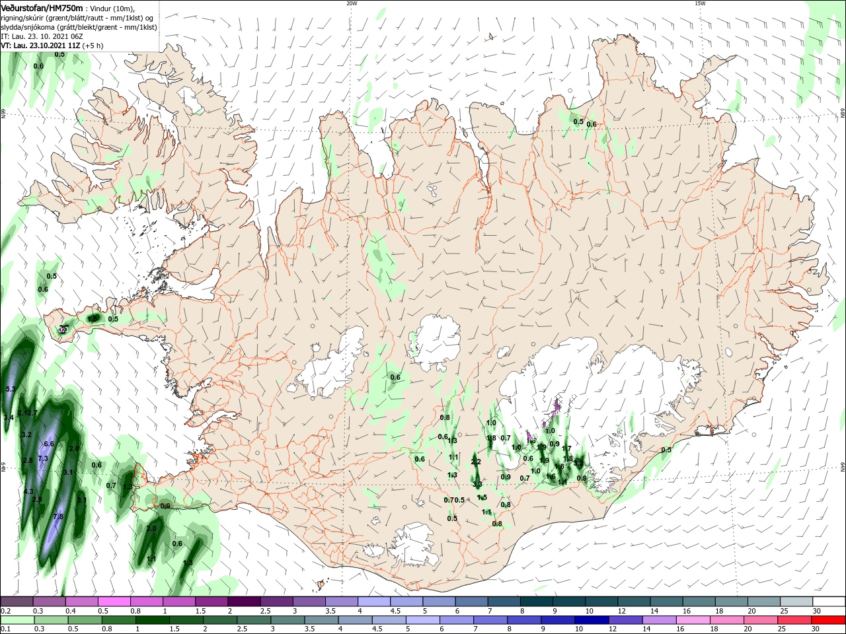The image size is (846, 634).
Task: Click the pure red bottom-row swatch after 30
Action: 829,620
